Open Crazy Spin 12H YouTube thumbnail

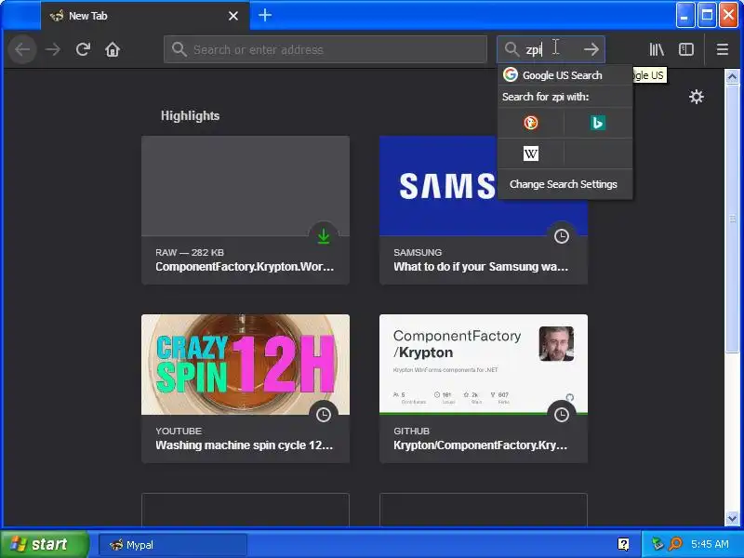click(x=246, y=365)
